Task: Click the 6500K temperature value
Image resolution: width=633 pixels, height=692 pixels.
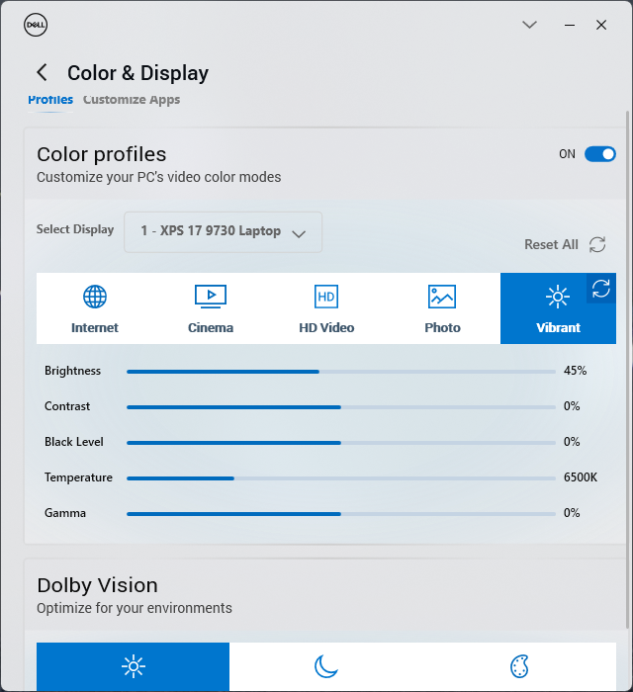Action: tap(580, 477)
